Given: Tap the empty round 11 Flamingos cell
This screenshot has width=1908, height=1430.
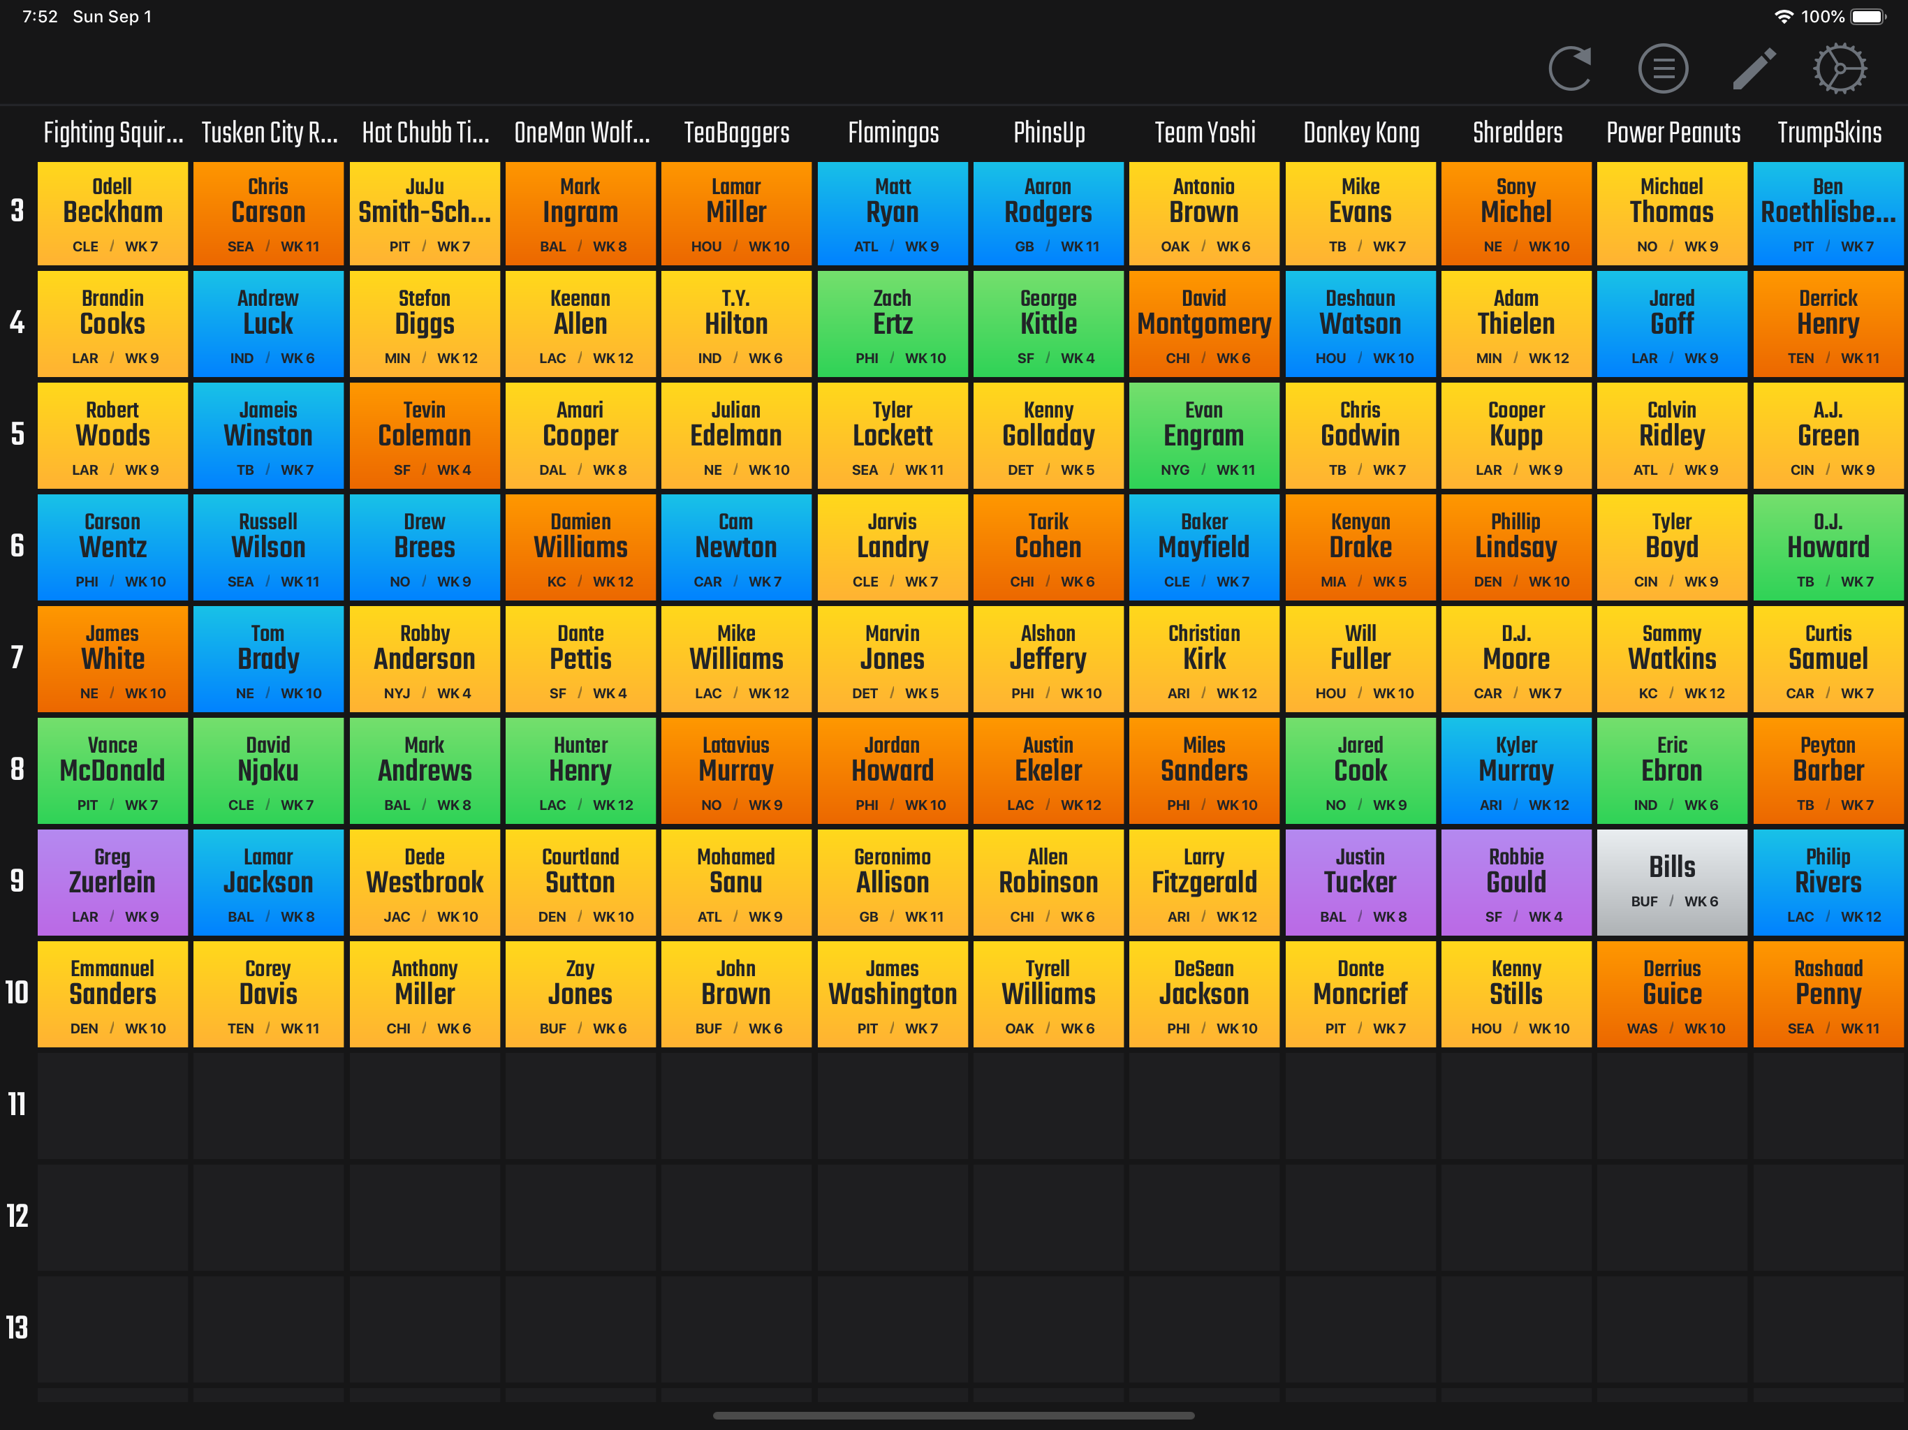Looking at the screenshot, I should pos(893,1106).
